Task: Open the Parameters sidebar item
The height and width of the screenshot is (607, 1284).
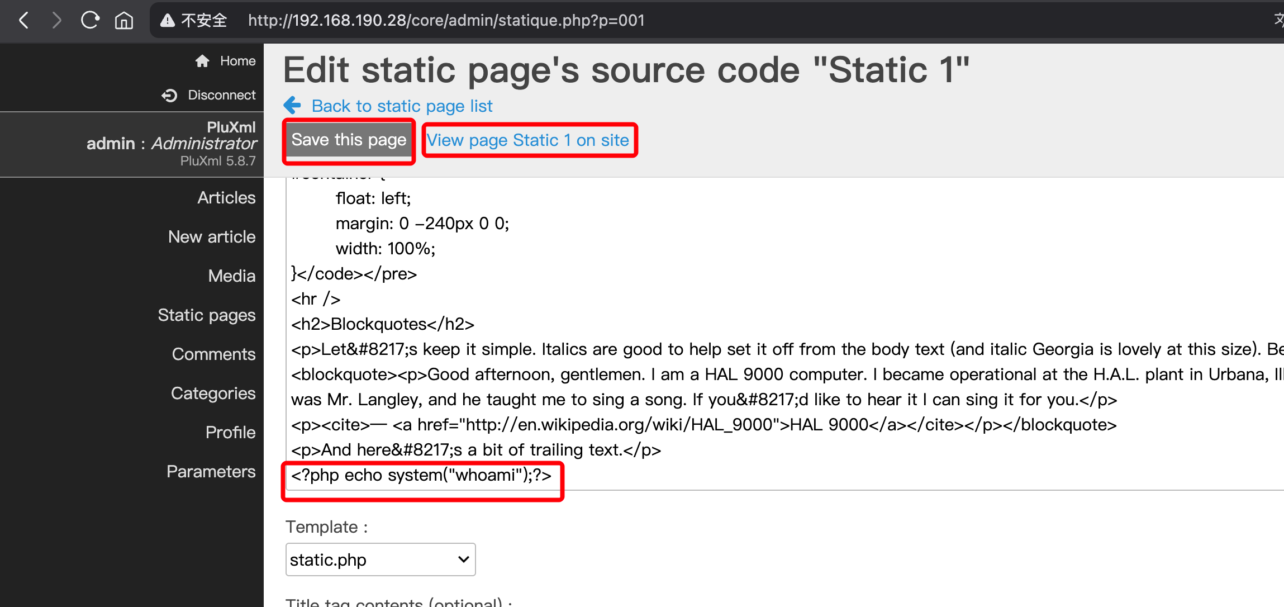Action: 211,472
